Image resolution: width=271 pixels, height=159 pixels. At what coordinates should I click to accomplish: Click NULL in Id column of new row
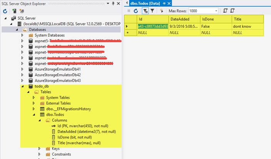click(153, 33)
